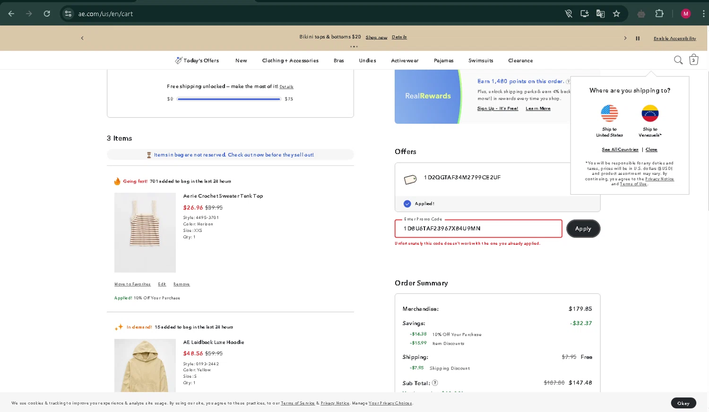
Task: Click the free shipping progress bar
Action: point(229,99)
